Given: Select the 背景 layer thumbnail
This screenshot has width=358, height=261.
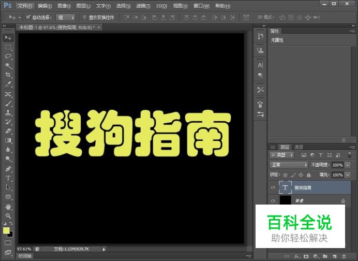Looking at the screenshot, I should [286, 200].
